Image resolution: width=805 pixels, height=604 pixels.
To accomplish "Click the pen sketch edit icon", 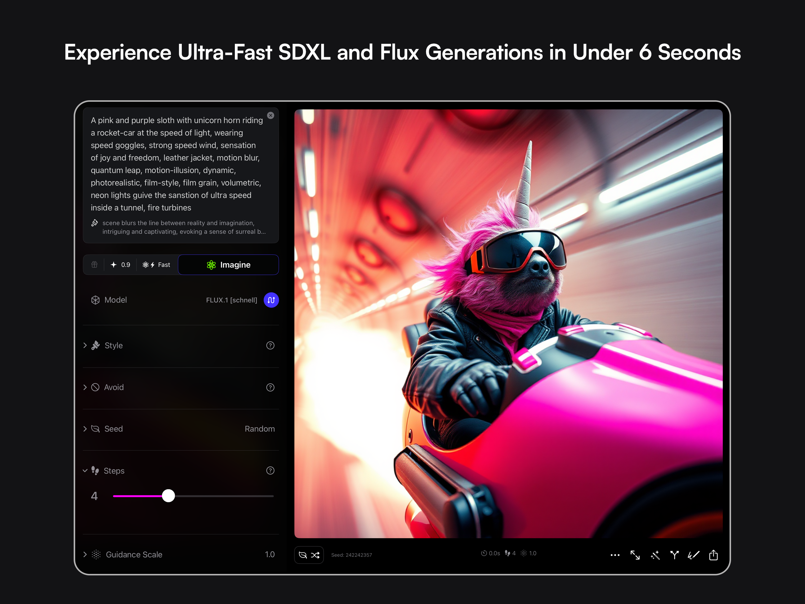I will coord(693,555).
